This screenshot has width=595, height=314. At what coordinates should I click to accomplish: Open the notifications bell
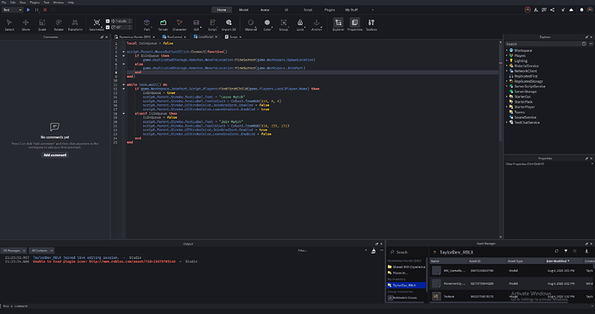coord(581,9)
